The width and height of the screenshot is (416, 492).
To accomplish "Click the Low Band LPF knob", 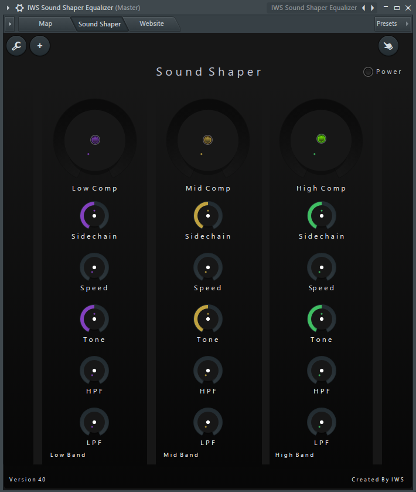I will click(94, 422).
